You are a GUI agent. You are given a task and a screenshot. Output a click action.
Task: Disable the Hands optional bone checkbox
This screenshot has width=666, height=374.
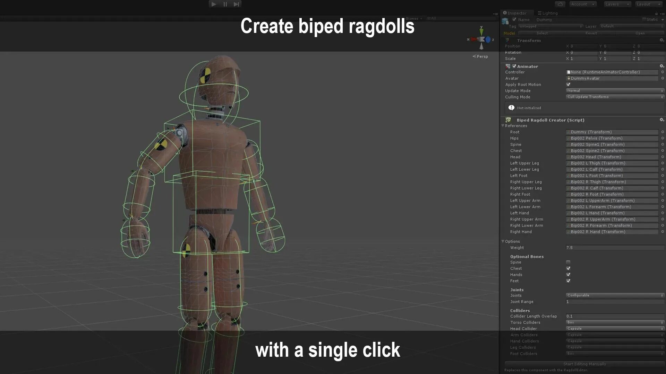point(568,275)
